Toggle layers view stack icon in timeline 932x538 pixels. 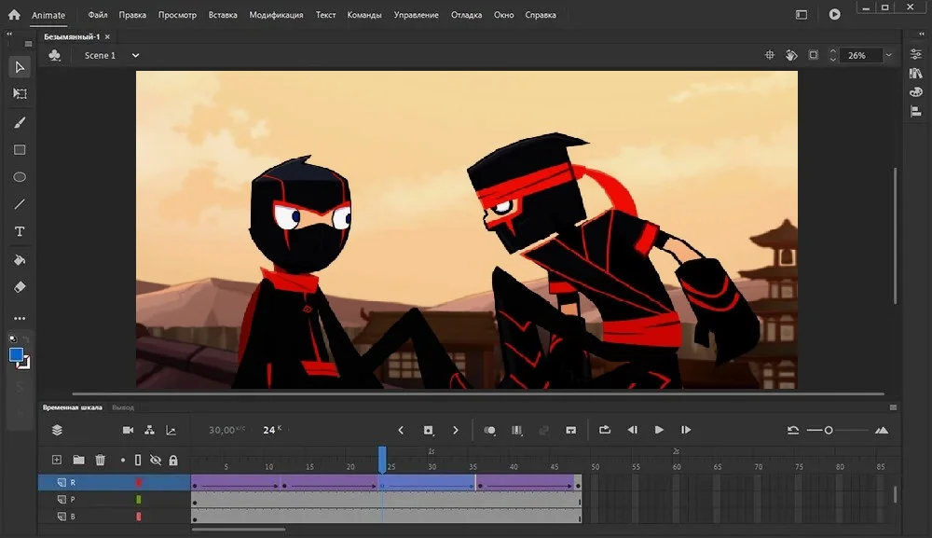[x=57, y=430]
